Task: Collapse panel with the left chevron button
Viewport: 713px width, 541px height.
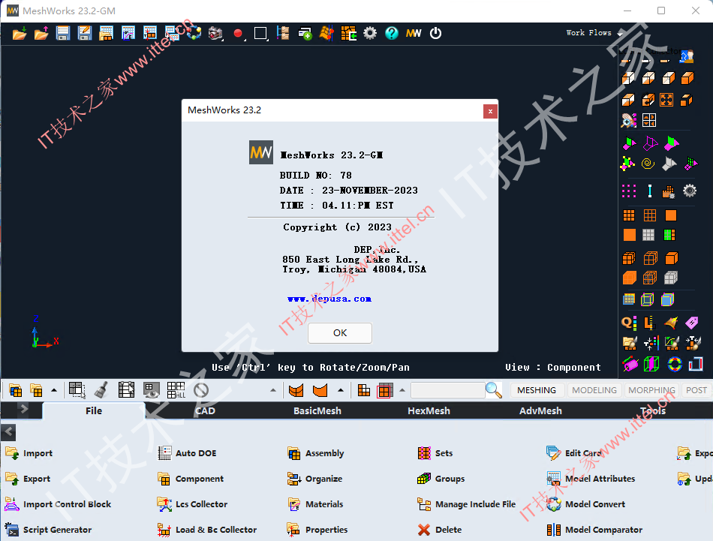Action: [x=8, y=432]
